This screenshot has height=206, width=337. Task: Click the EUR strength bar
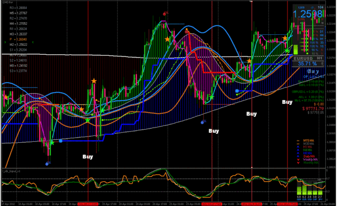point(304,190)
